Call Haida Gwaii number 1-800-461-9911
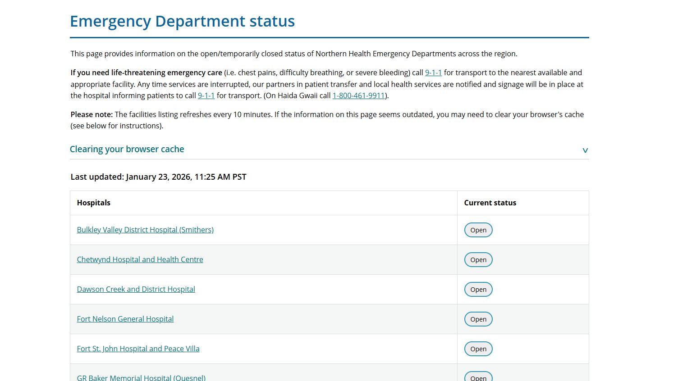Viewport: 678px width, 381px height. [358, 95]
